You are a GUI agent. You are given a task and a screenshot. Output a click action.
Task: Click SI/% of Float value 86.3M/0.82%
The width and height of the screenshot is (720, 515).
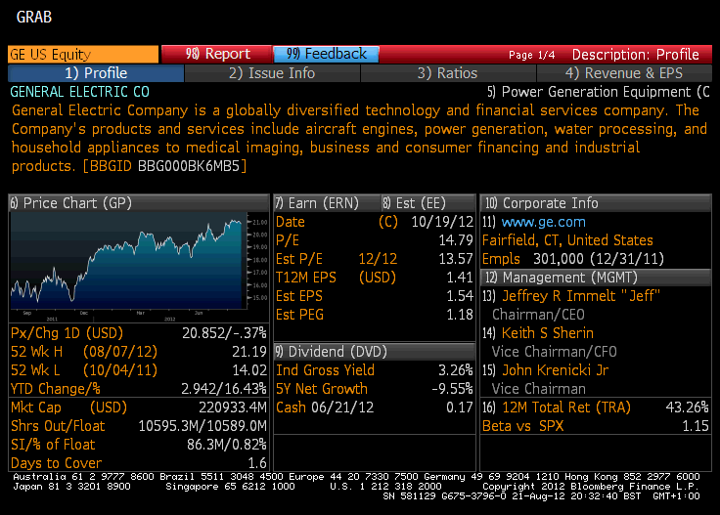click(x=226, y=445)
